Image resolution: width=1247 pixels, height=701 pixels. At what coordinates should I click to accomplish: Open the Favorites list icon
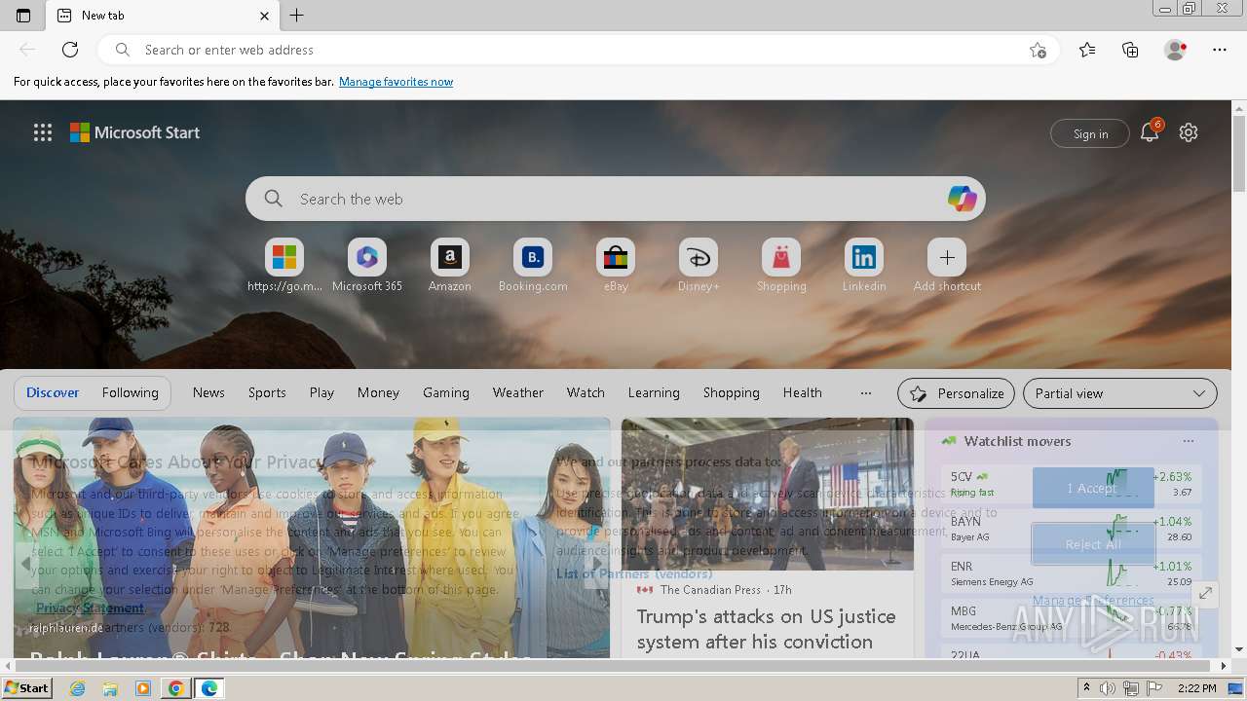click(1087, 50)
